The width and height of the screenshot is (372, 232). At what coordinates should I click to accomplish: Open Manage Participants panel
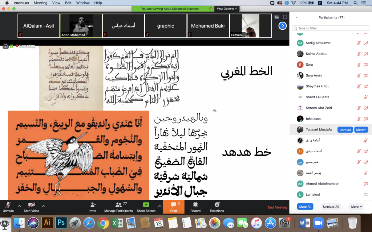pos(118,207)
